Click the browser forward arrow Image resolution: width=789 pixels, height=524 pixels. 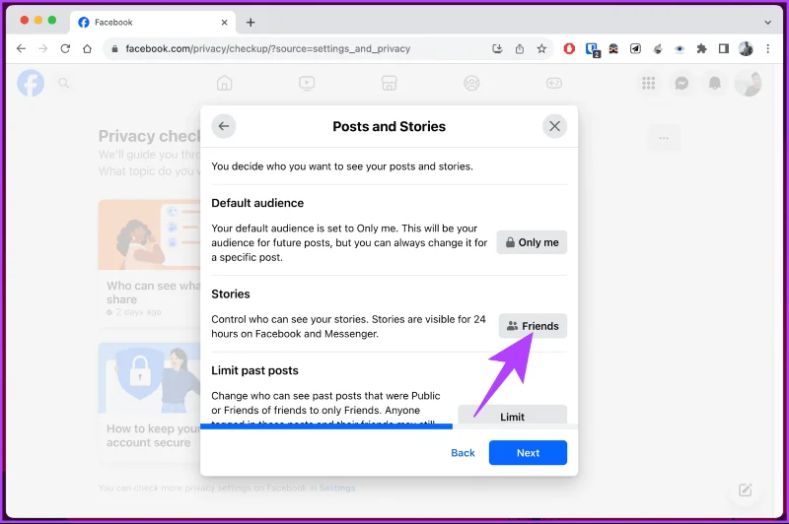[x=42, y=48]
